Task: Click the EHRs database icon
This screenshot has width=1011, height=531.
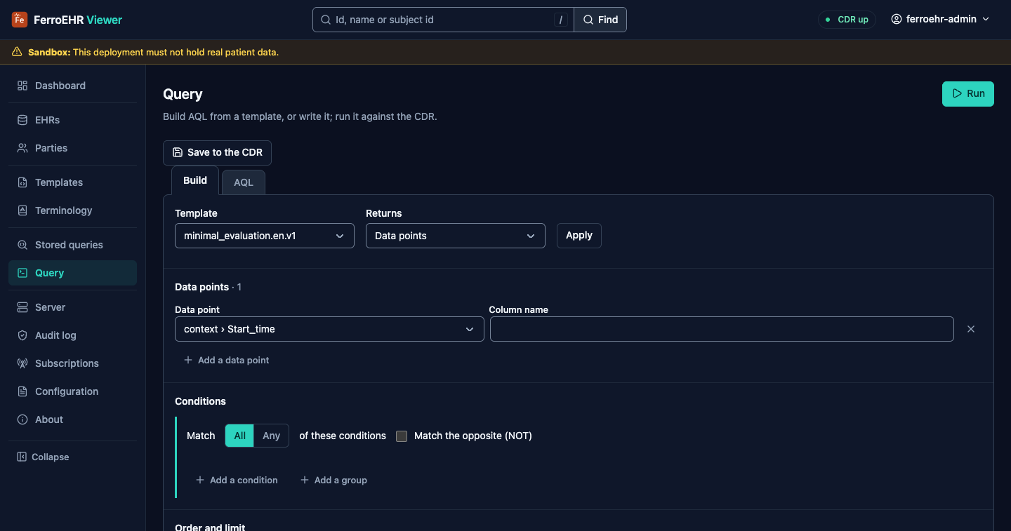Action: click(x=22, y=120)
